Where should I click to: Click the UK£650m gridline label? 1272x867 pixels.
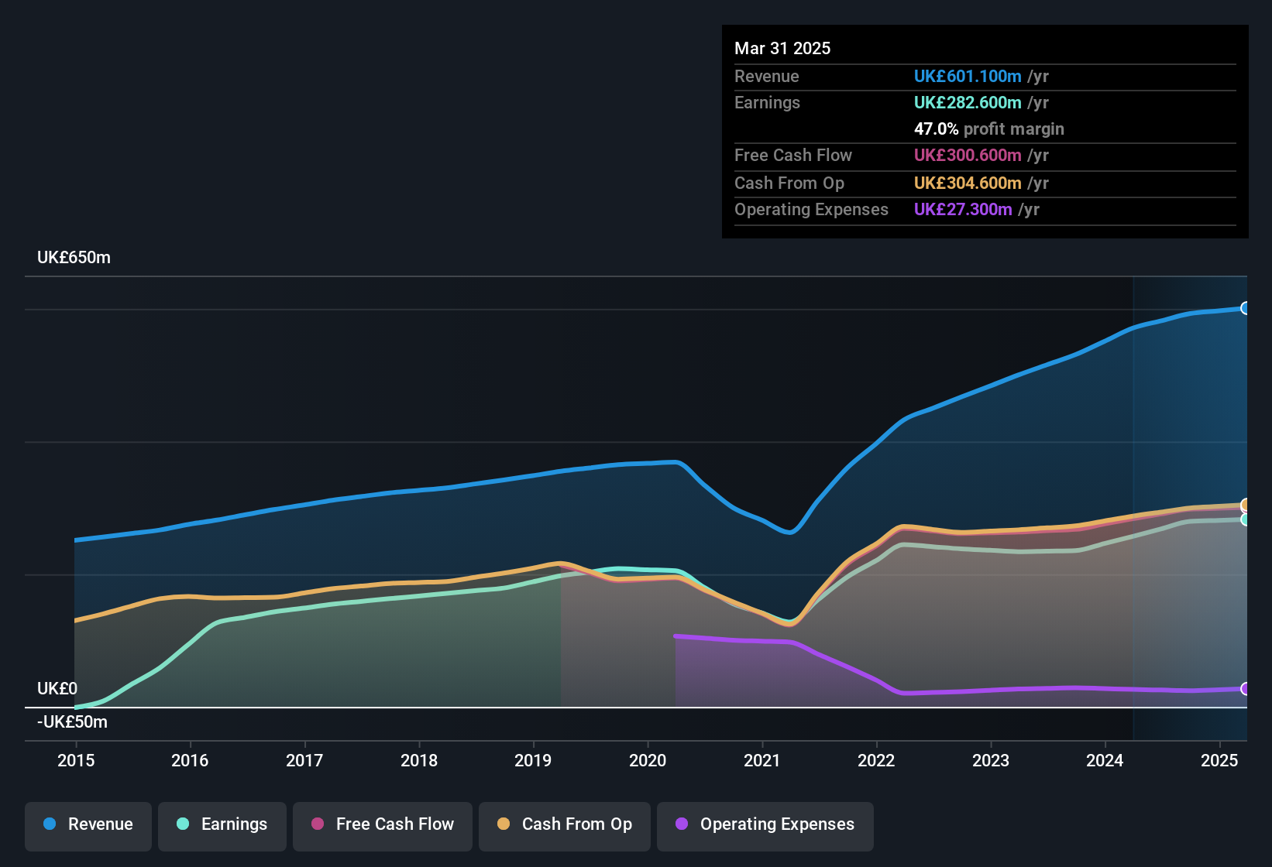tap(74, 257)
